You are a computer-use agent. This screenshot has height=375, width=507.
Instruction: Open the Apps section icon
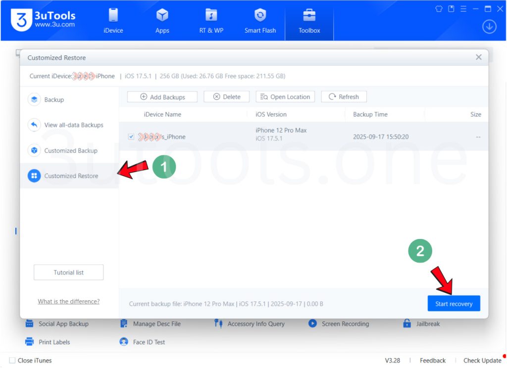click(x=162, y=16)
